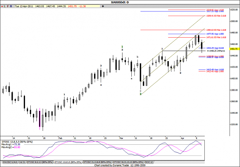Click the green wave 1 label above 5
The height and width of the screenshot is (167, 240).
(122, 47)
